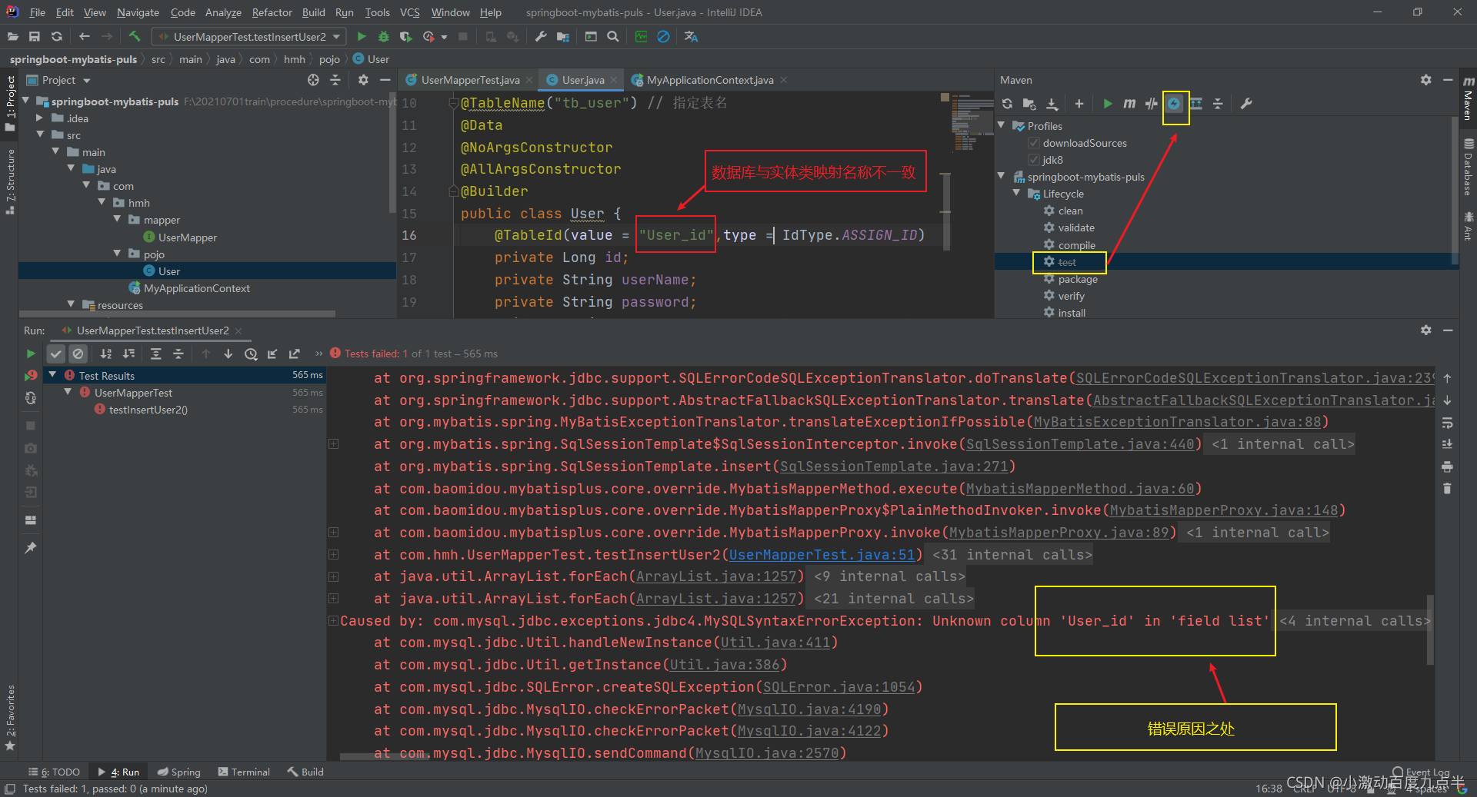
Task: Sort test results alphabetically
Action: 106,354
